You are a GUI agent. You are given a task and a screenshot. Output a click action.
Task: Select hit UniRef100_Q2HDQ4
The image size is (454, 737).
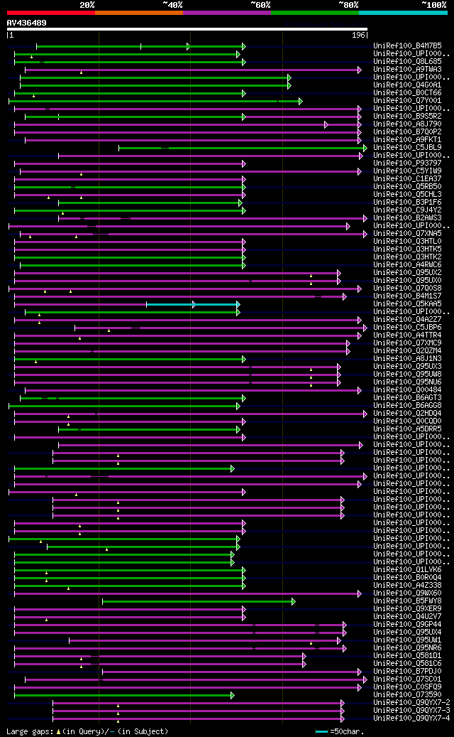pos(407,413)
